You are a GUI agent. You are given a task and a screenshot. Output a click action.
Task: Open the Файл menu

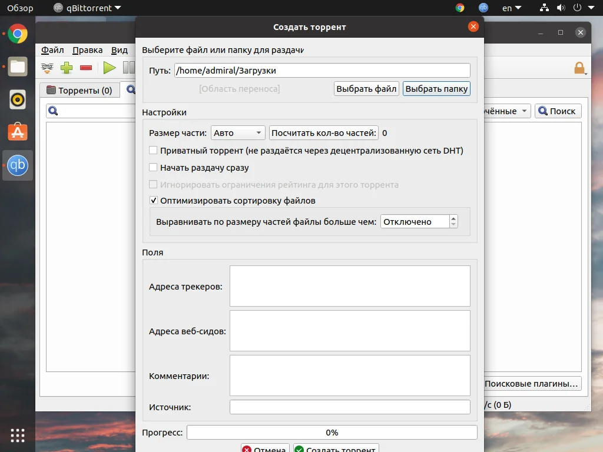click(52, 50)
